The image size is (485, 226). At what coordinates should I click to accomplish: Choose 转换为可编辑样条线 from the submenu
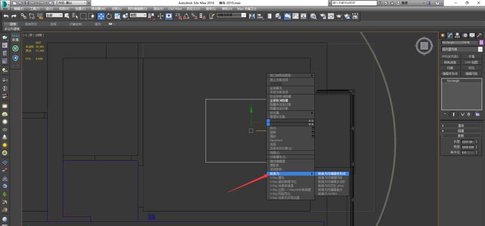point(331,173)
